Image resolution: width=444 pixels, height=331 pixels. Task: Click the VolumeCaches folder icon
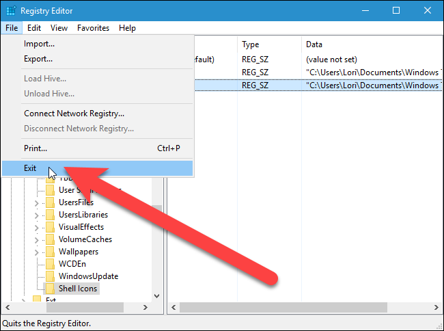coord(50,239)
